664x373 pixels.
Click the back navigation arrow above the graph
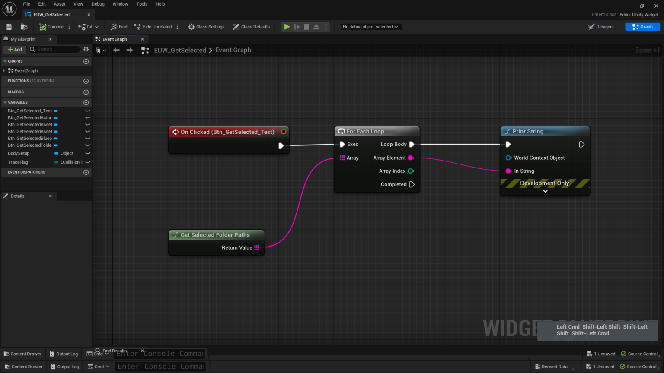coord(116,50)
